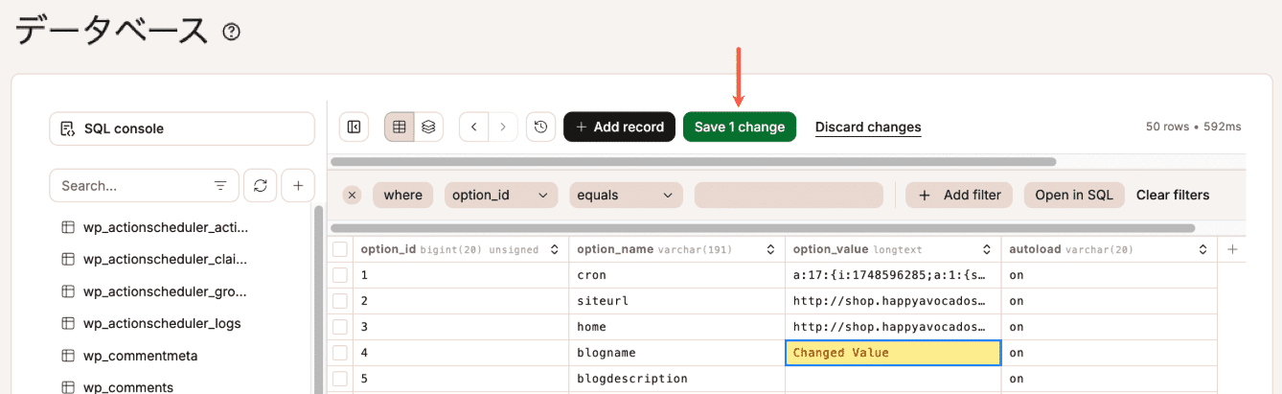Open the wp_actionscheduler_logs table
The image size is (1282, 394).
(x=161, y=323)
